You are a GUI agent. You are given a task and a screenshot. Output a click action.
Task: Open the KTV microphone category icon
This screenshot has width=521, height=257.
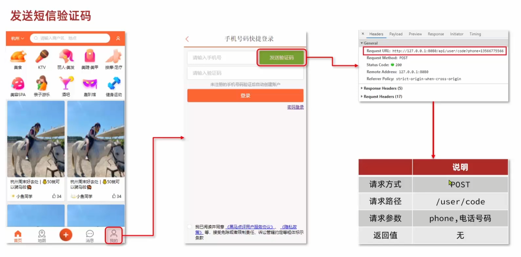click(42, 56)
